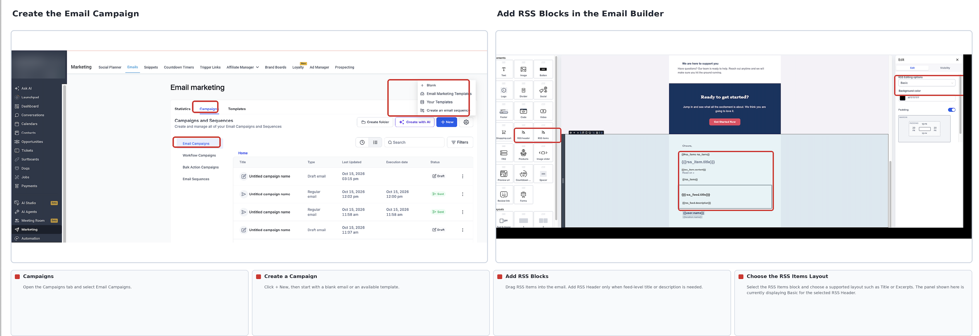This screenshot has height=336, width=979.
Task: Select the Social element block
Action: click(x=543, y=90)
